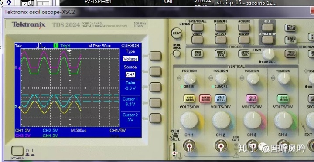Image resolution: width=314 pixels, height=162 pixels.
Task: Click the green T trigger status icon
Action: click(56, 46)
